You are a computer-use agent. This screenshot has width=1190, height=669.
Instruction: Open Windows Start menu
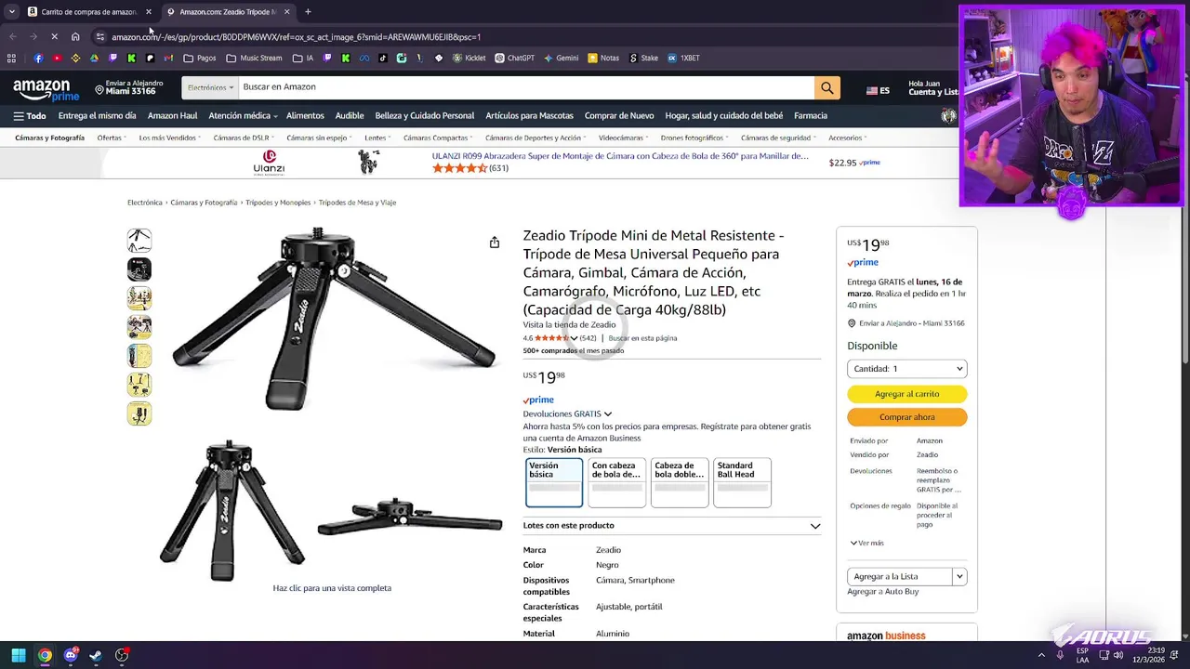pyautogui.click(x=19, y=655)
